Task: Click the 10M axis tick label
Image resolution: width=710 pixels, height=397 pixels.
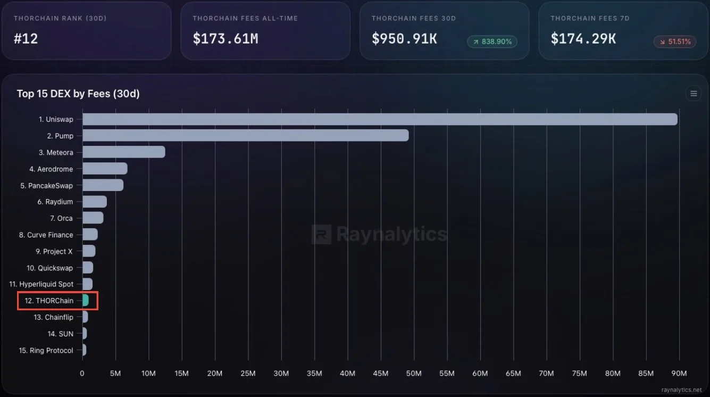Action: point(148,374)
